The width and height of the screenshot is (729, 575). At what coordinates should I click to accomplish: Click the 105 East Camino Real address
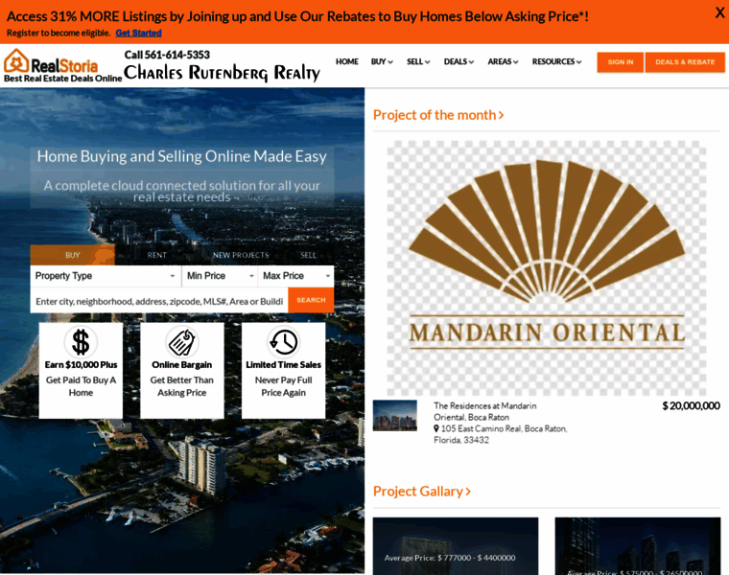pos(501,434)
